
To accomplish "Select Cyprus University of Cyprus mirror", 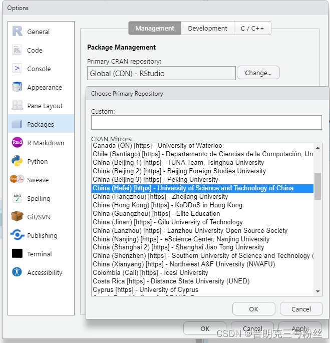I will (202, 289).
